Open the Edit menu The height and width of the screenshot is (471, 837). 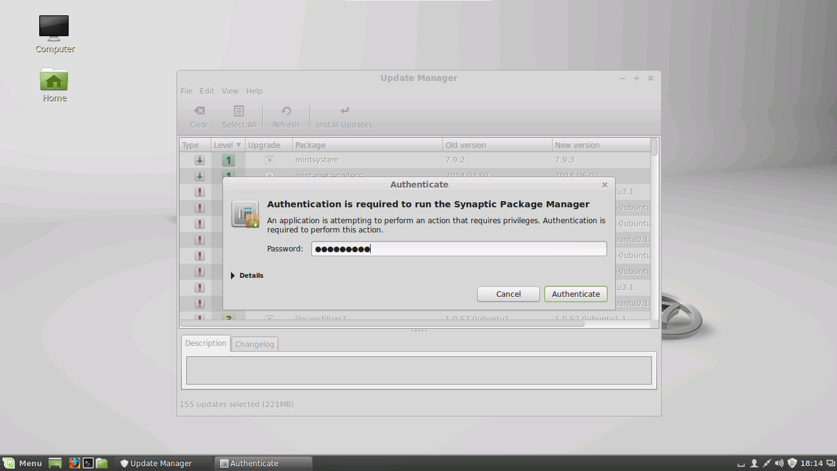[x=206, y=91]
